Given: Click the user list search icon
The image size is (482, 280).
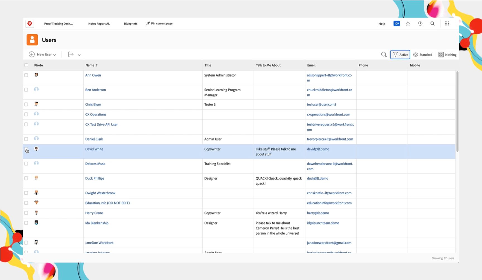Looking at the screenshot, I should click(384, 55).
